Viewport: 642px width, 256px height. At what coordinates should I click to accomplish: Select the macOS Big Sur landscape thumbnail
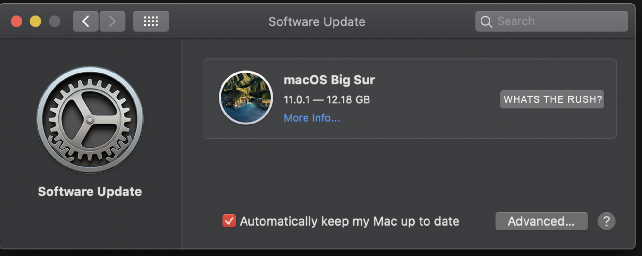tap(246, 98)
